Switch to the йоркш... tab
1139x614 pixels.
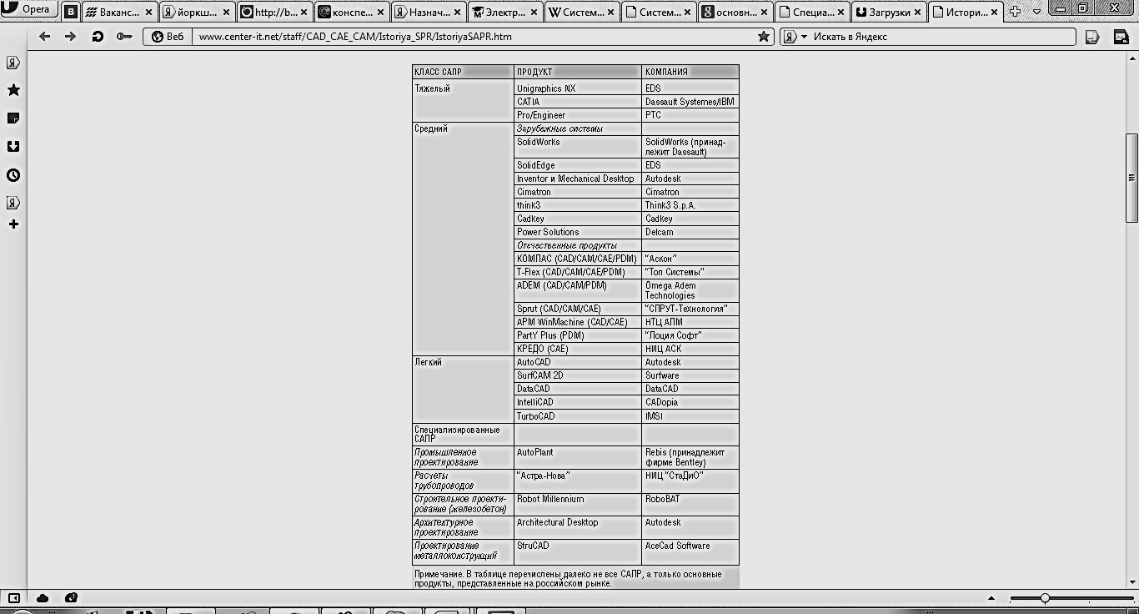197,13
